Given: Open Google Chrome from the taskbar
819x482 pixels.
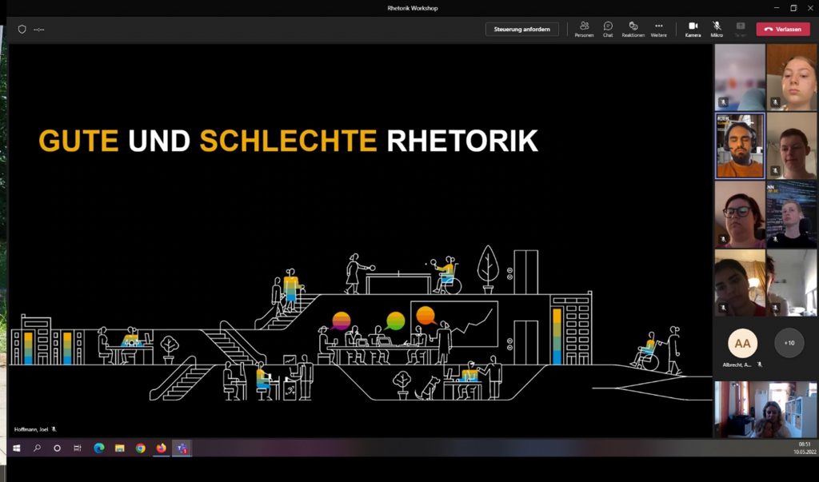Looking at the screenshot, I should (x=141, y=448).
